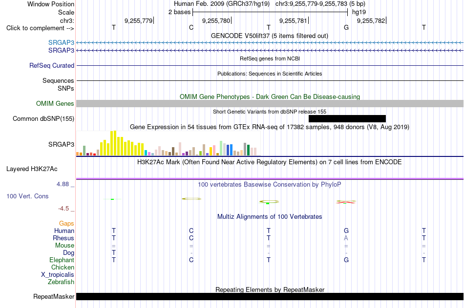Open the OMIM Genes track label
This screenshot has height=308, width=464.
pyautogui.click(x=55, y=104)
